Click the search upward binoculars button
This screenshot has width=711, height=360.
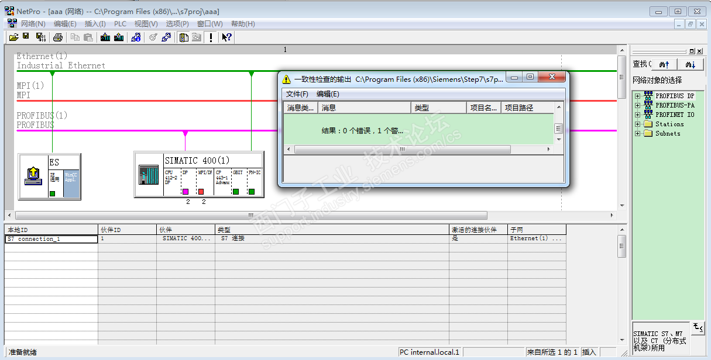pos(664,64)
